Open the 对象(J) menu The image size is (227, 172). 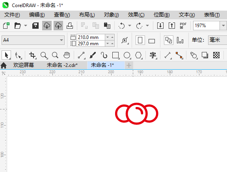click(111, 15)
